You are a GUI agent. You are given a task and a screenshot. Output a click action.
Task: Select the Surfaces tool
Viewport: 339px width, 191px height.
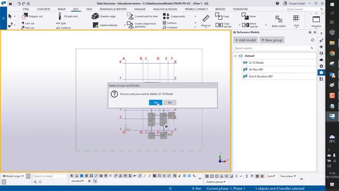coord(169,23)
